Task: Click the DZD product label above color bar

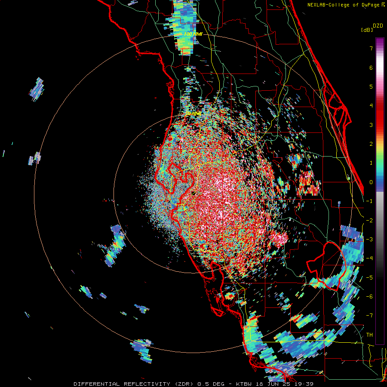Action: pyautogui.click(x=378, y=26)
